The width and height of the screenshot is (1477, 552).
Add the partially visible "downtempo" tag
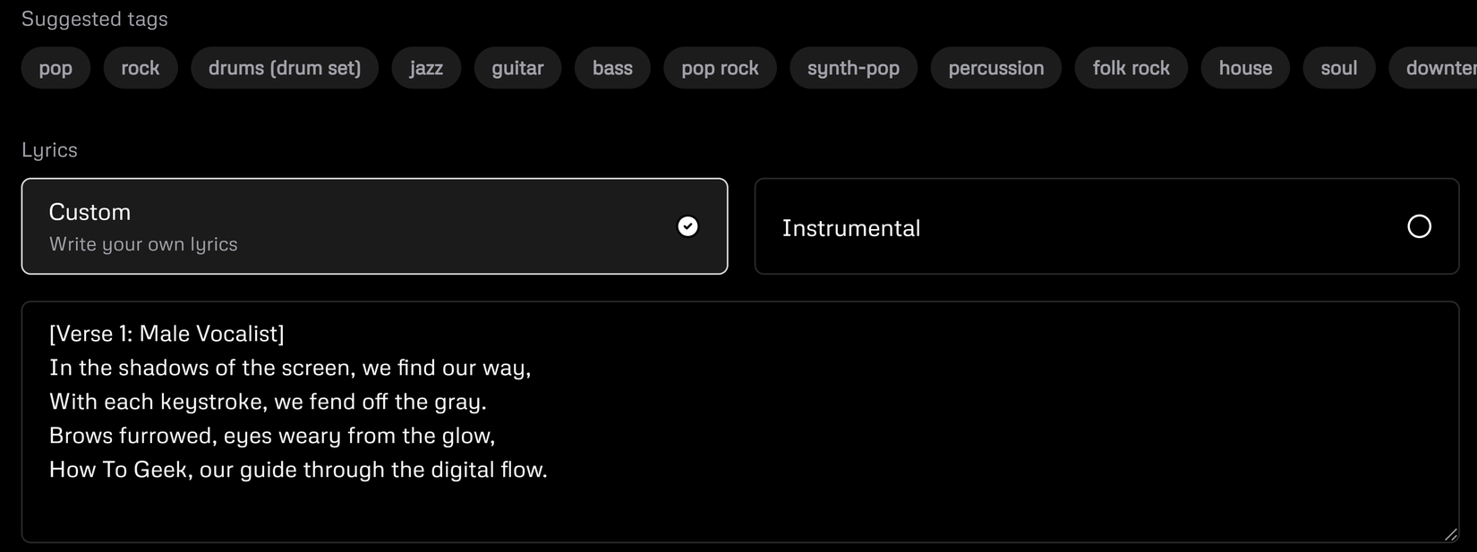coord(1439,67)
